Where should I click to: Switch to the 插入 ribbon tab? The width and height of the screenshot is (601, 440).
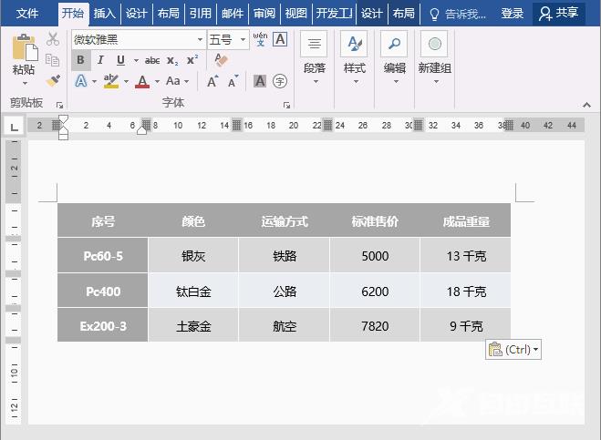point(105,14)
